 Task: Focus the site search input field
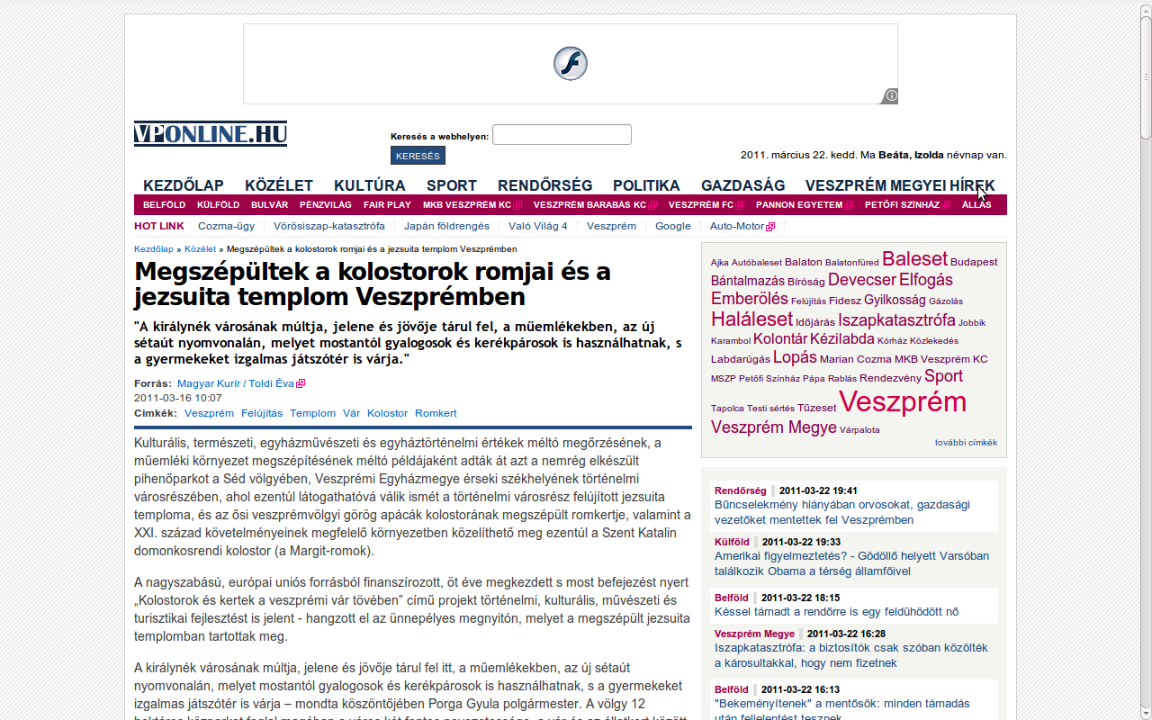tap(562, 135)
